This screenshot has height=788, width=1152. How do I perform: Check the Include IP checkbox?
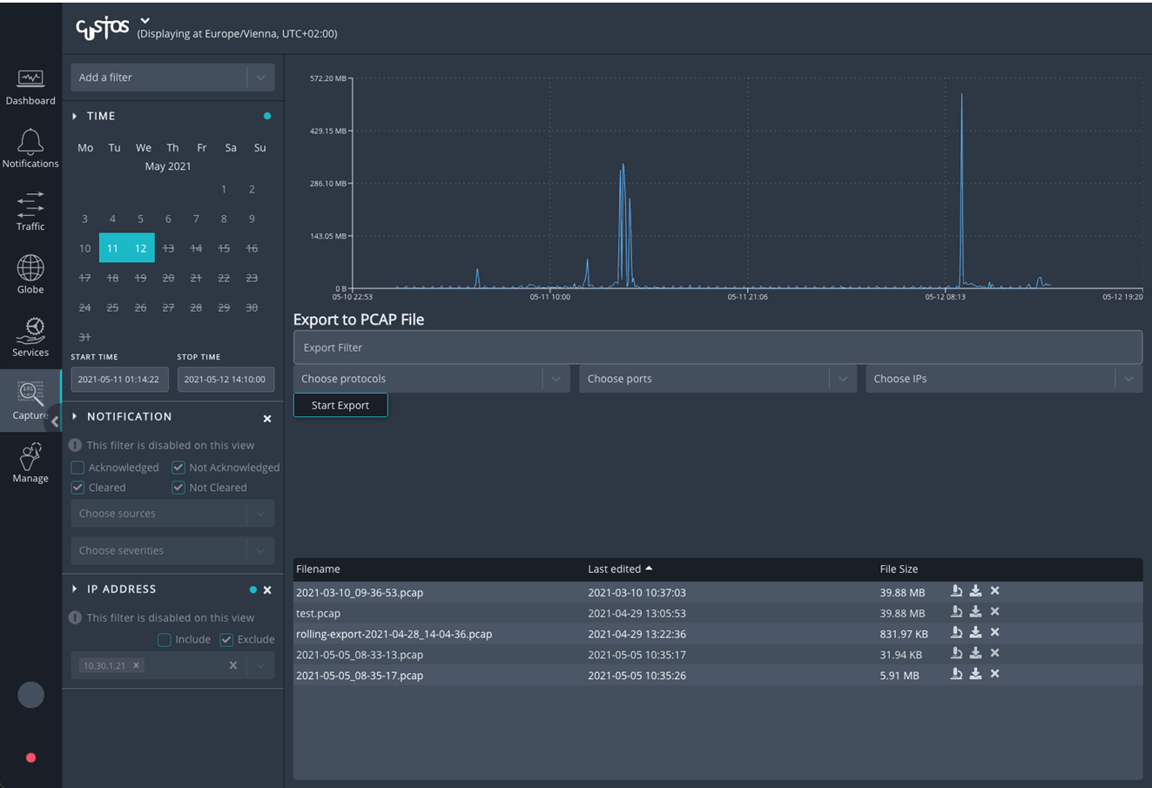coord(164,639)
